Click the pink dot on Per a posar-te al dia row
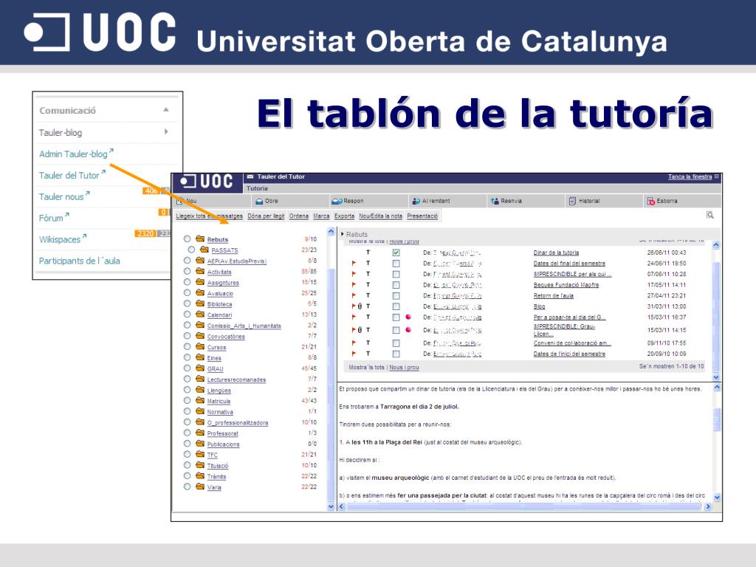756x567 pixels. coord(408,317)
